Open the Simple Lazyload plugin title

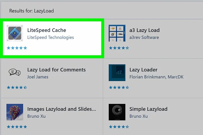point(148,109)
